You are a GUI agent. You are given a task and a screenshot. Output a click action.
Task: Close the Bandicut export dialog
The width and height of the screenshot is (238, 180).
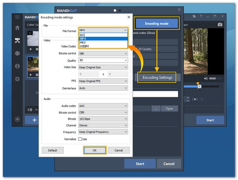[x=179, y=9]
